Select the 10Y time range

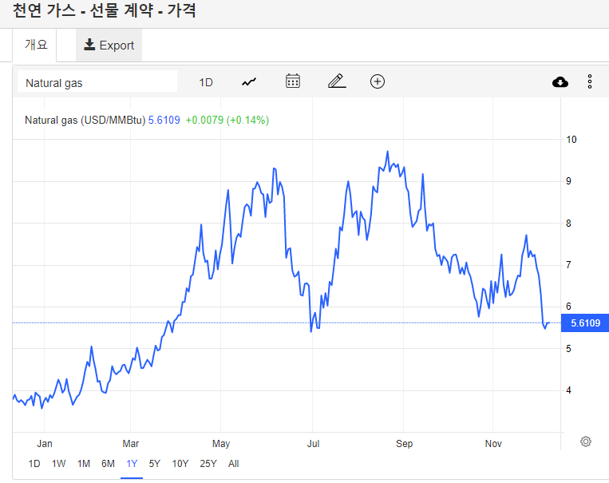(180, 464)
